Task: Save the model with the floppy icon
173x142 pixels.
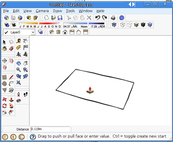Action: 60,18
